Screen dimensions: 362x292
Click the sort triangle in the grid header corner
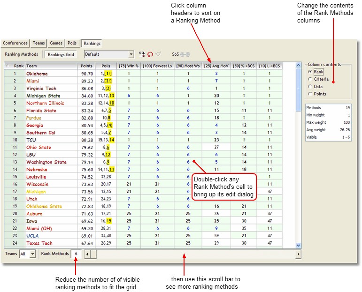[x=8, y=66]
